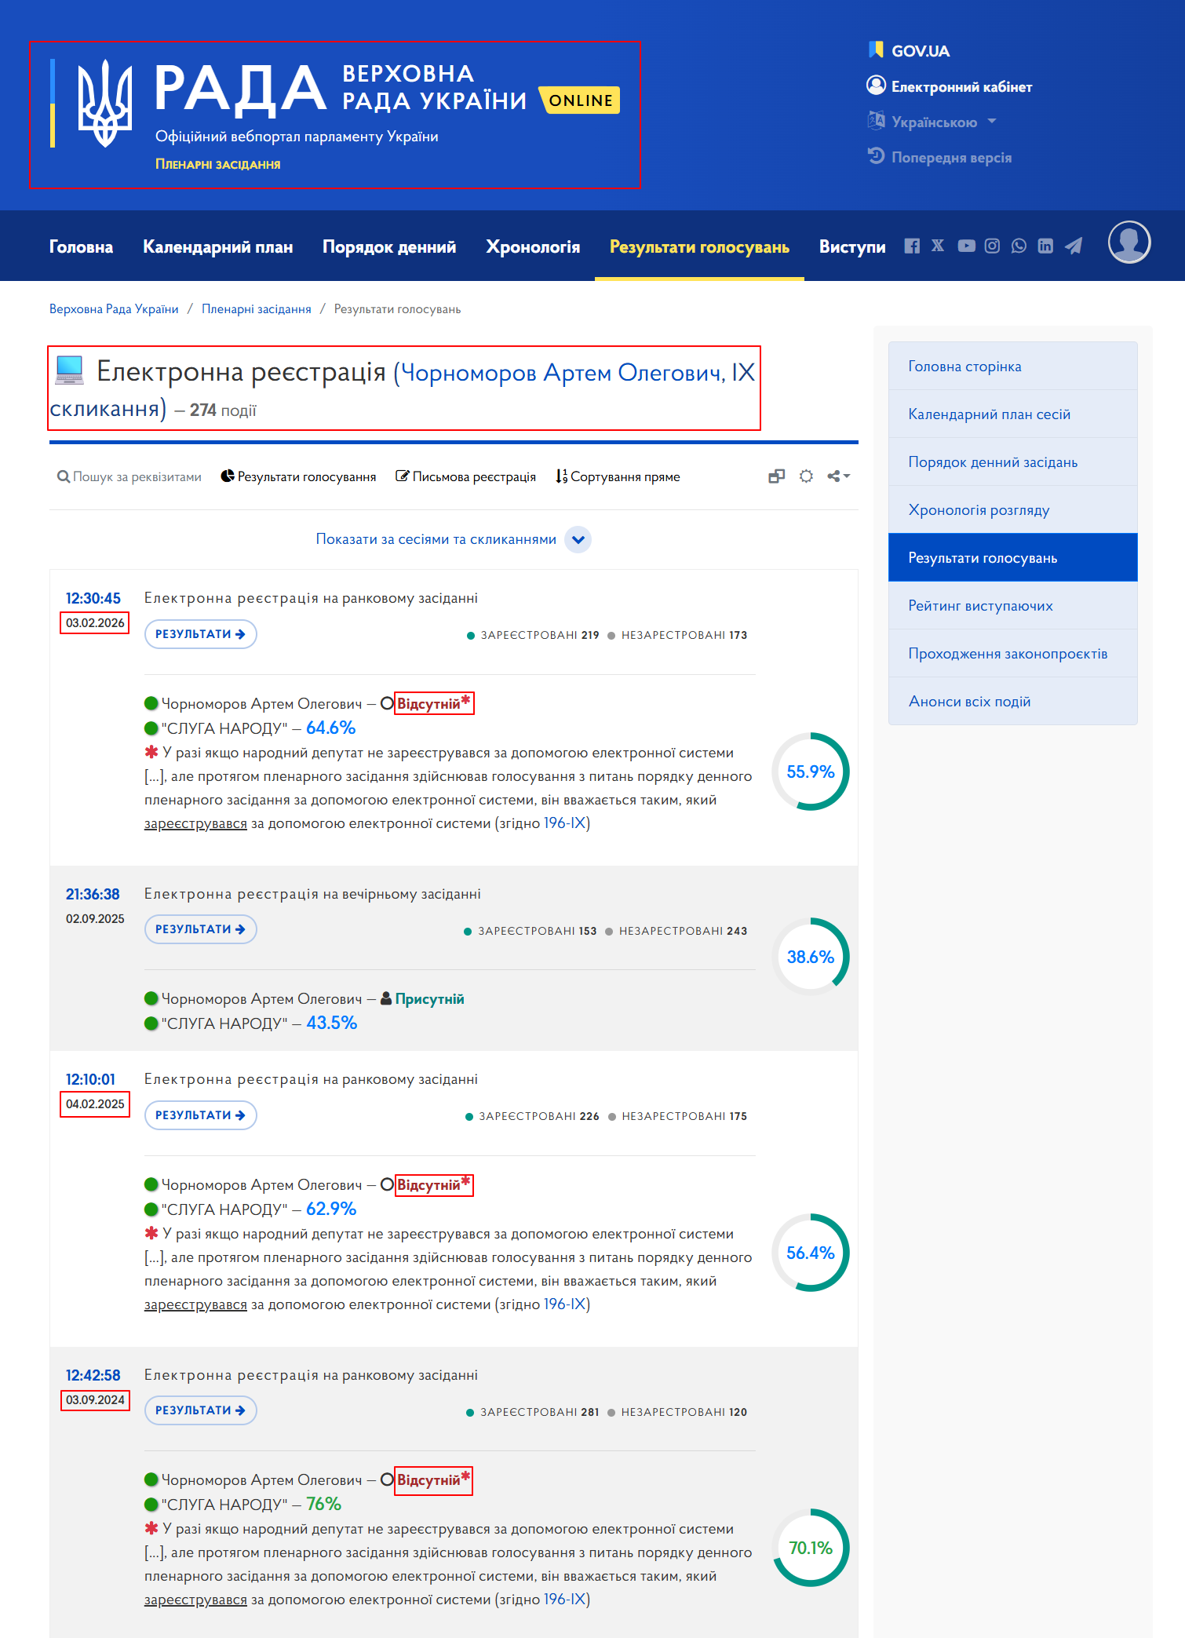This screenshot has width=1185, height=1638.
Task: Open Електронний кабінет
Action: (949, 86)
